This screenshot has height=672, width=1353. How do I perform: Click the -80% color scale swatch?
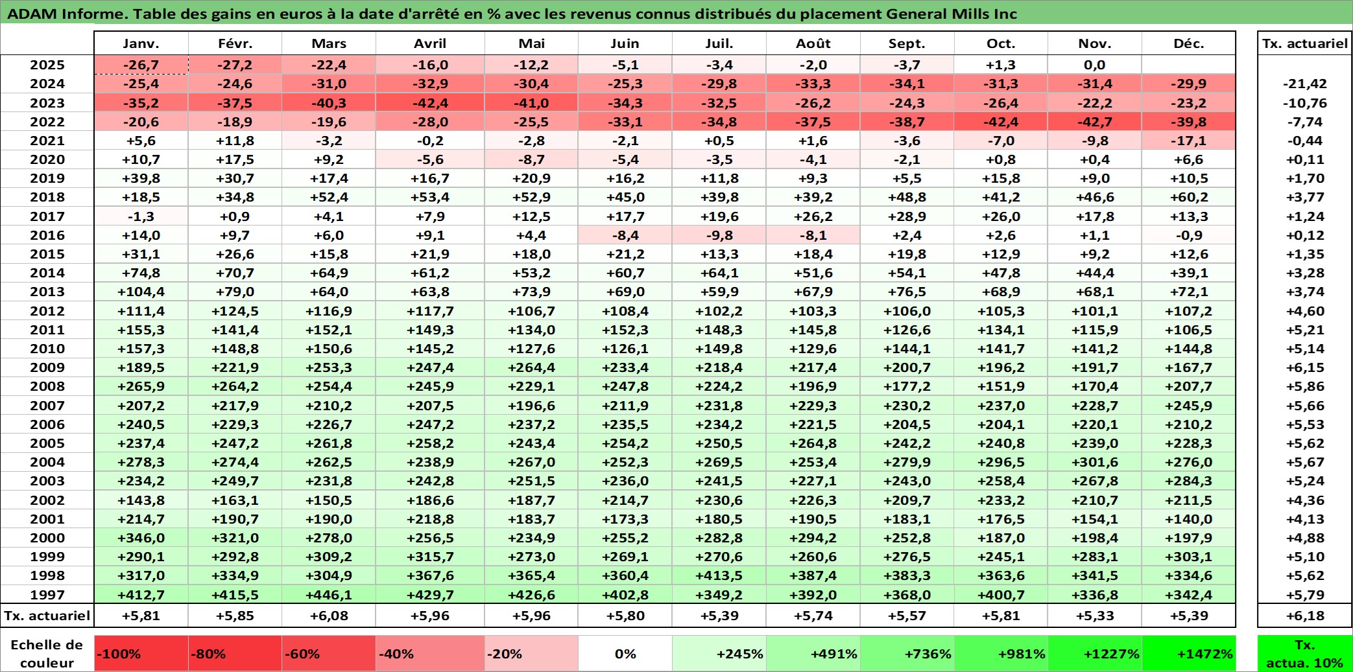click(235, 653)
